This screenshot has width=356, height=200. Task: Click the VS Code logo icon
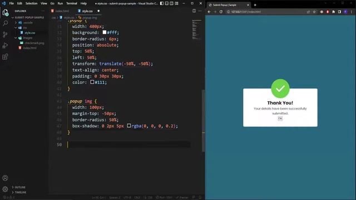4,3
